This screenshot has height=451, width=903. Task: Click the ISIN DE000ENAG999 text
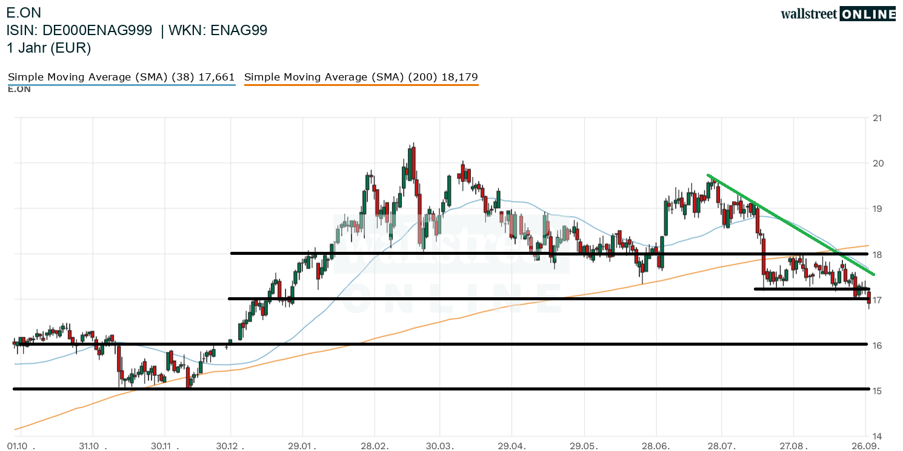[79, 30]
